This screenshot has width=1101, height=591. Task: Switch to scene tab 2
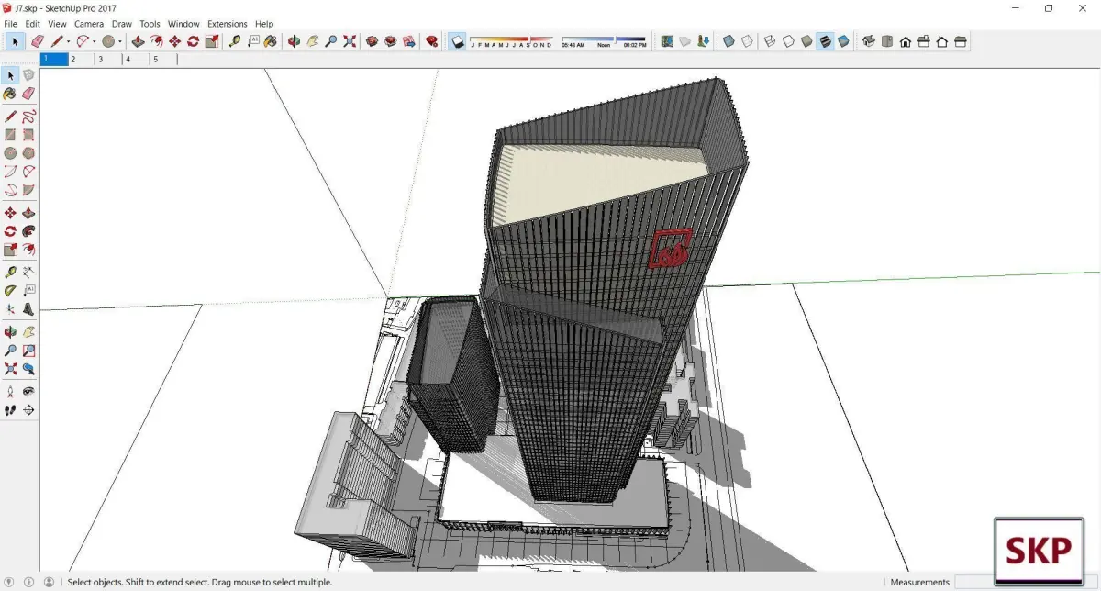coord(82,59)
